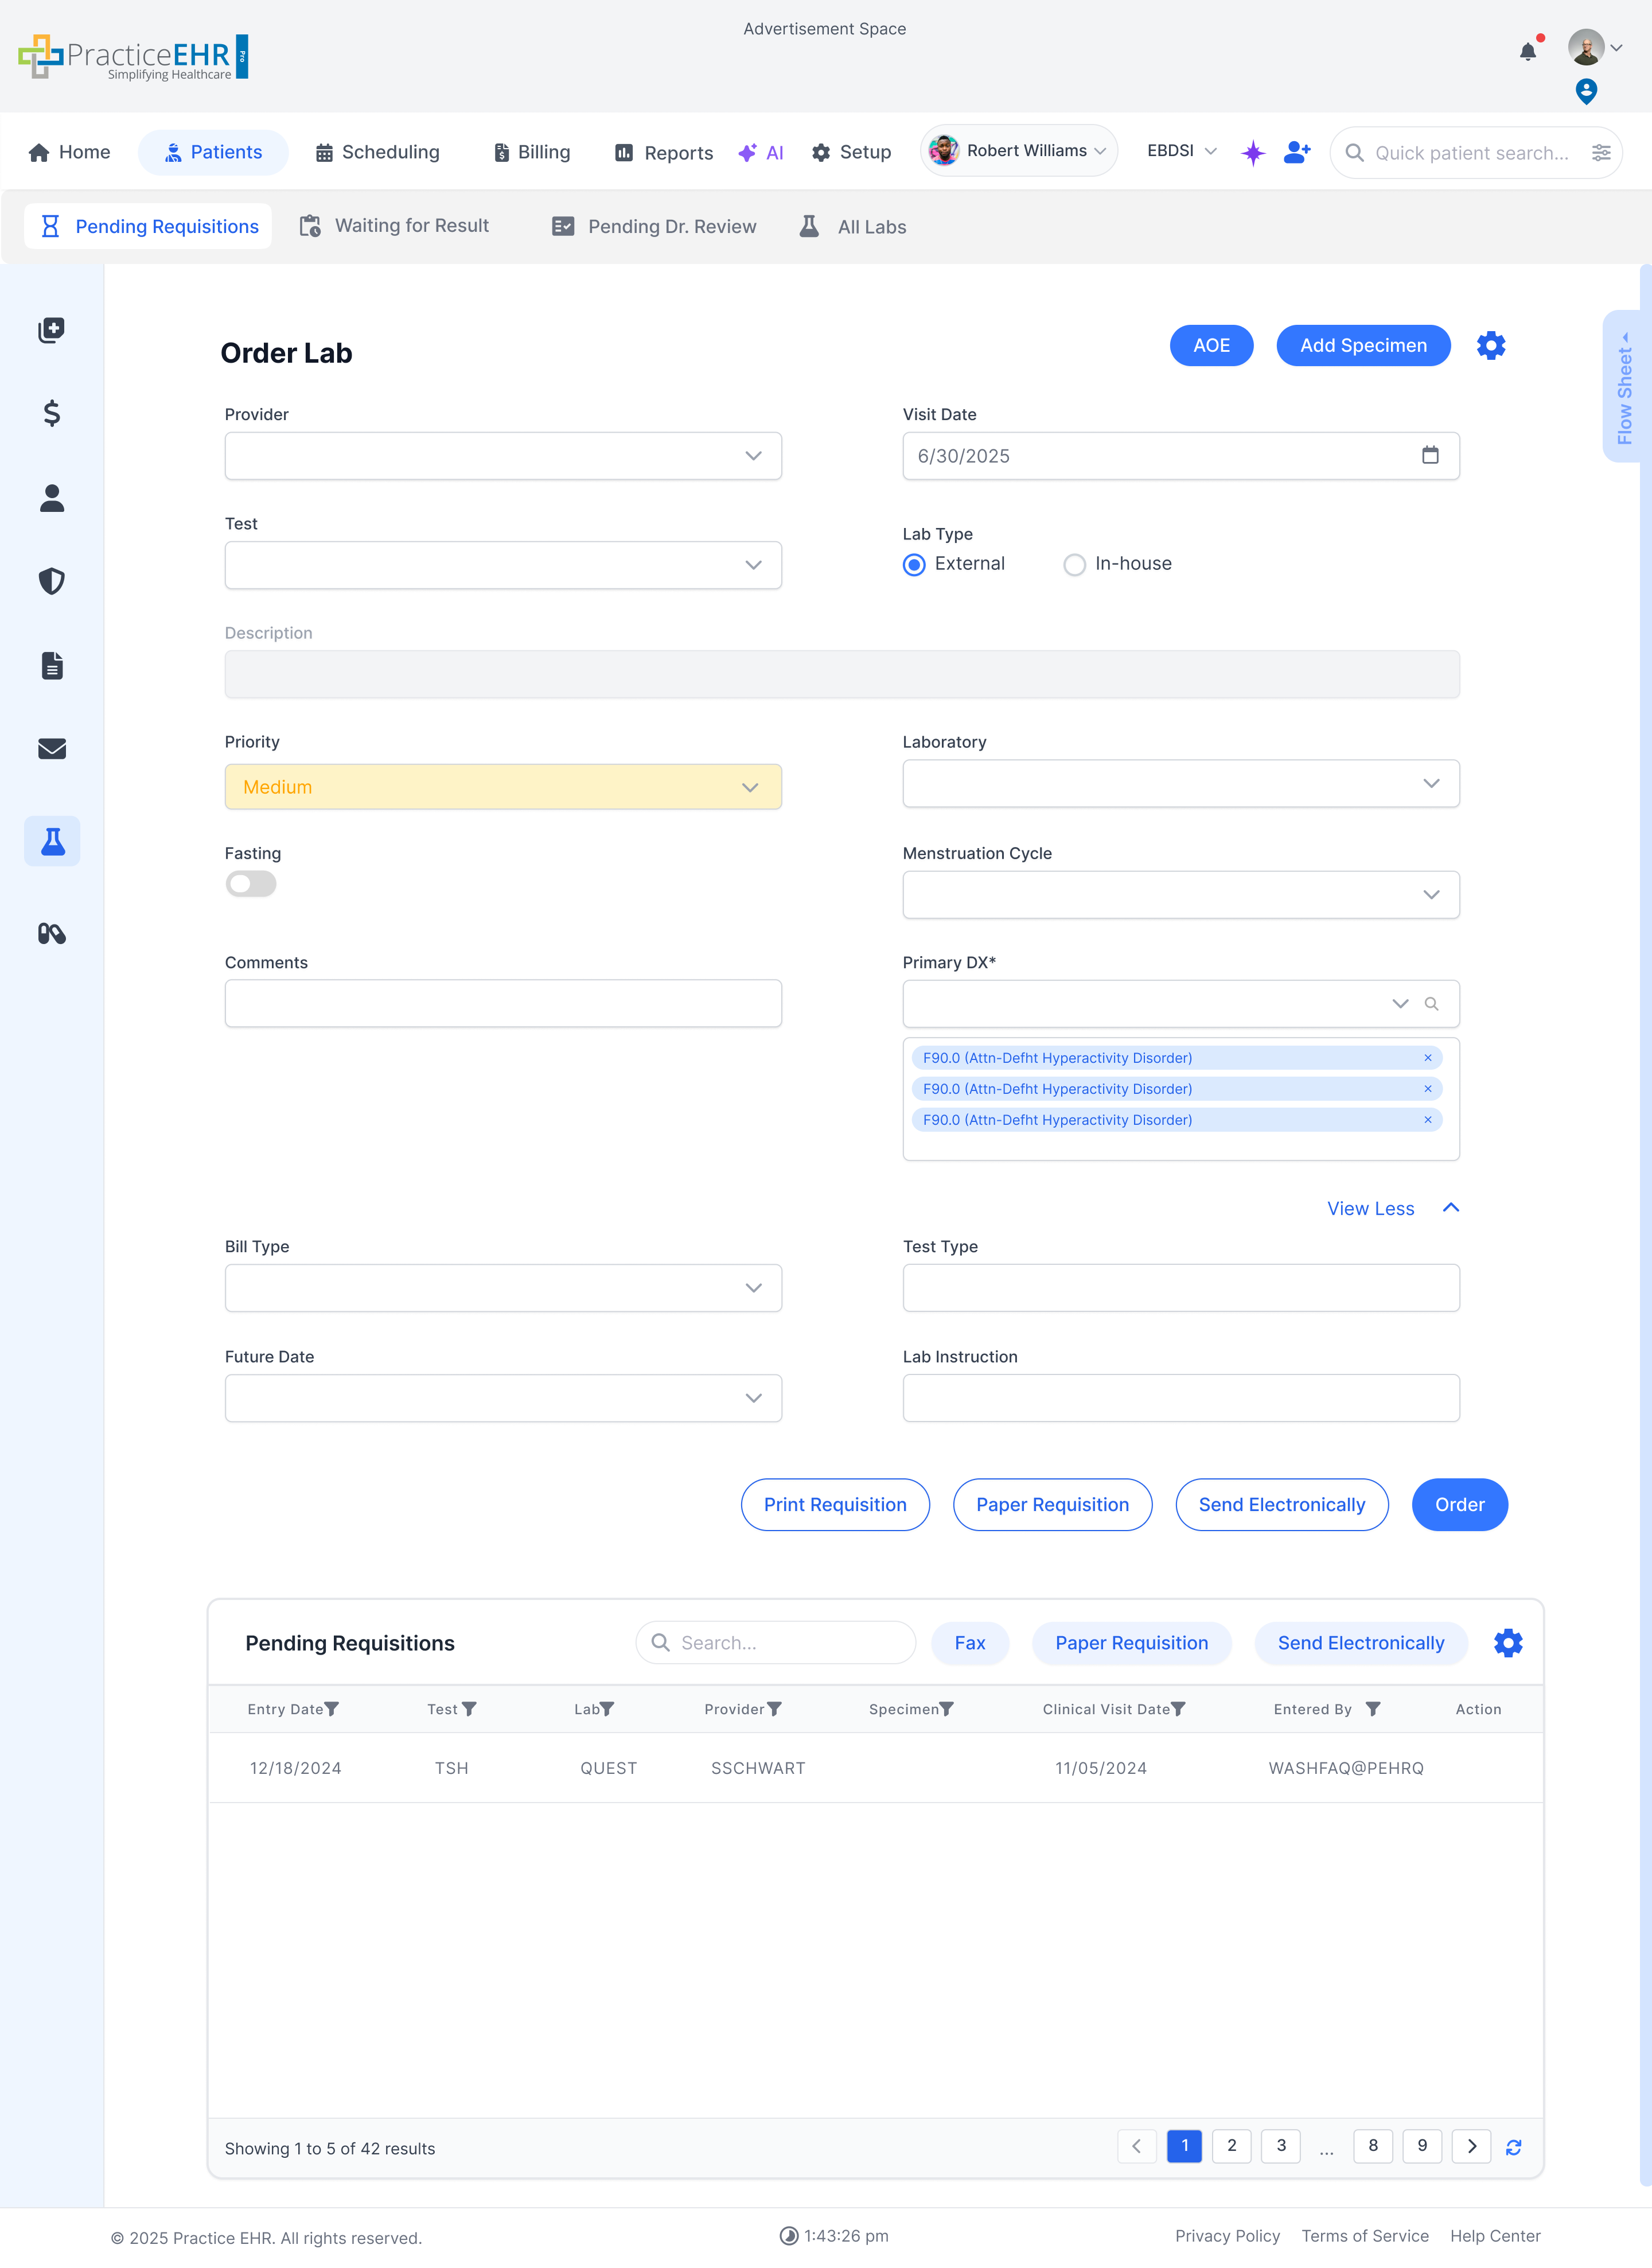Open the add-patient icon near quick search
The height and width of the screenshot is (2268, 1652).
pyautogui.click(x=1296, y=151)
